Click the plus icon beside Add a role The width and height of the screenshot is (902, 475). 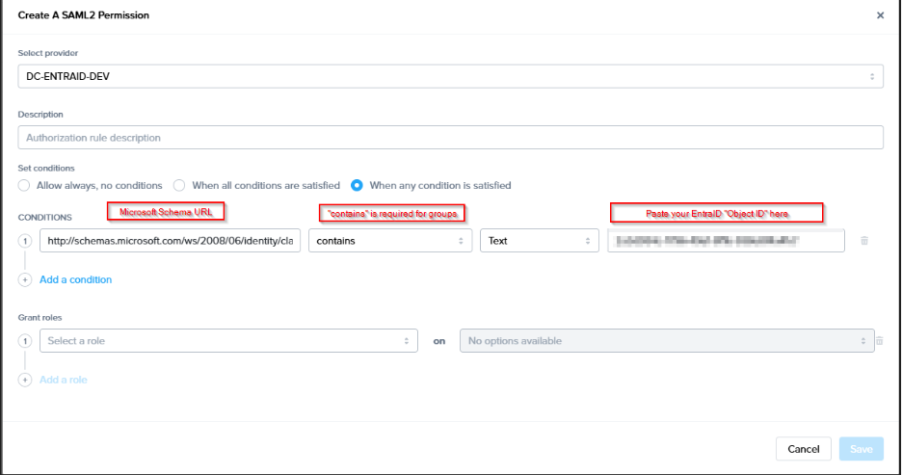pyautogui.click(x=25, y=380)
